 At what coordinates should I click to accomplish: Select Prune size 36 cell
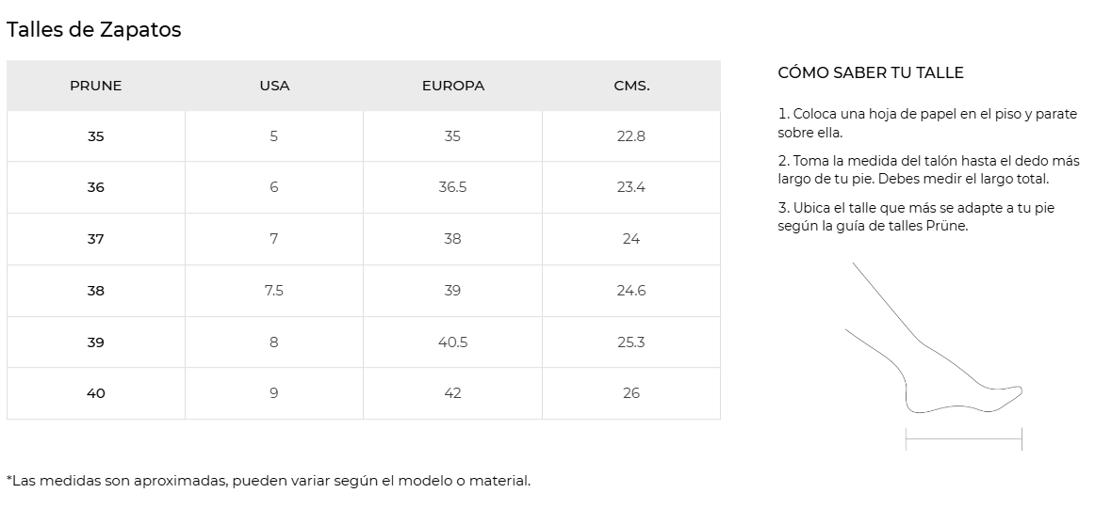pyautogui.click(x=96, y=187)
